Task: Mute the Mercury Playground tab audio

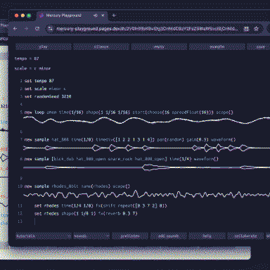Action: (95, 15)
